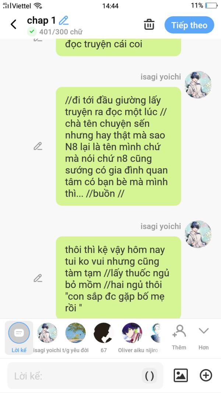
Task: Choose t/g yêu đời character
Action: click(x=76, y=338)
